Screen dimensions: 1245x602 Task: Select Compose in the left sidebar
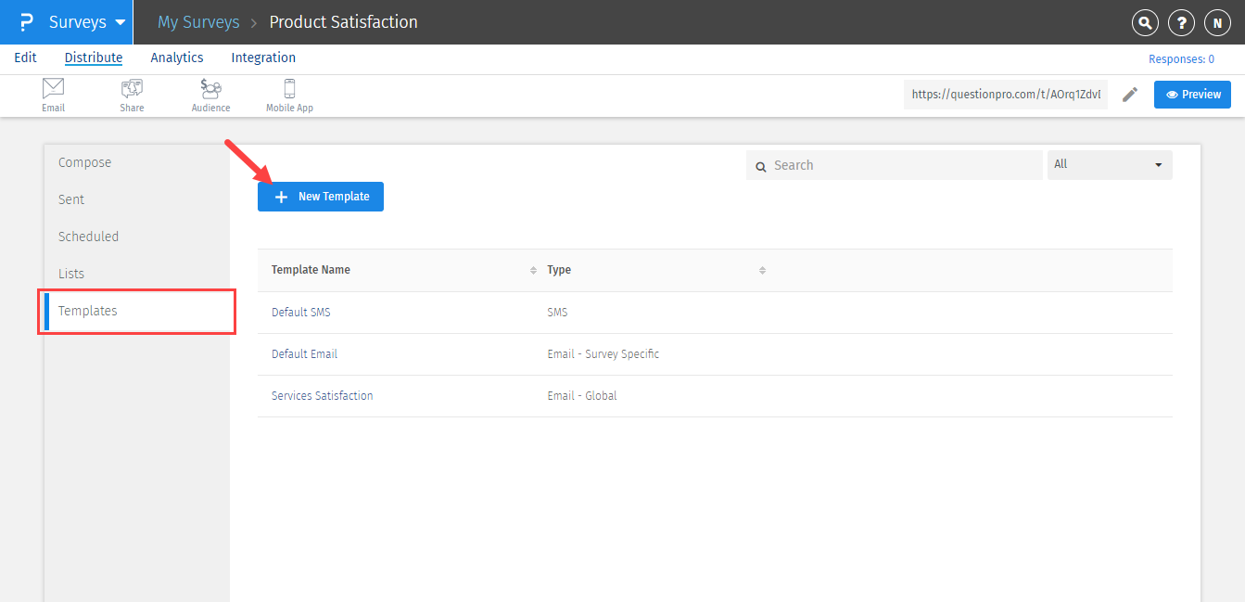pyautogui.click(x=85, y=162)
